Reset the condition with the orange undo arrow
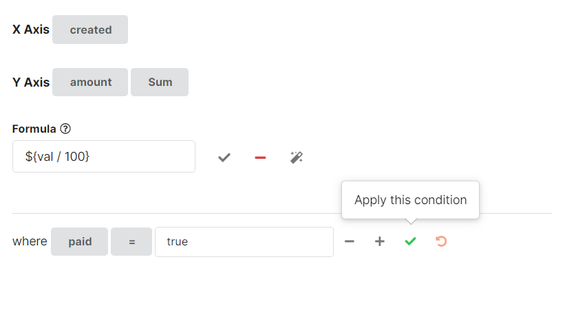 (441, 241)
